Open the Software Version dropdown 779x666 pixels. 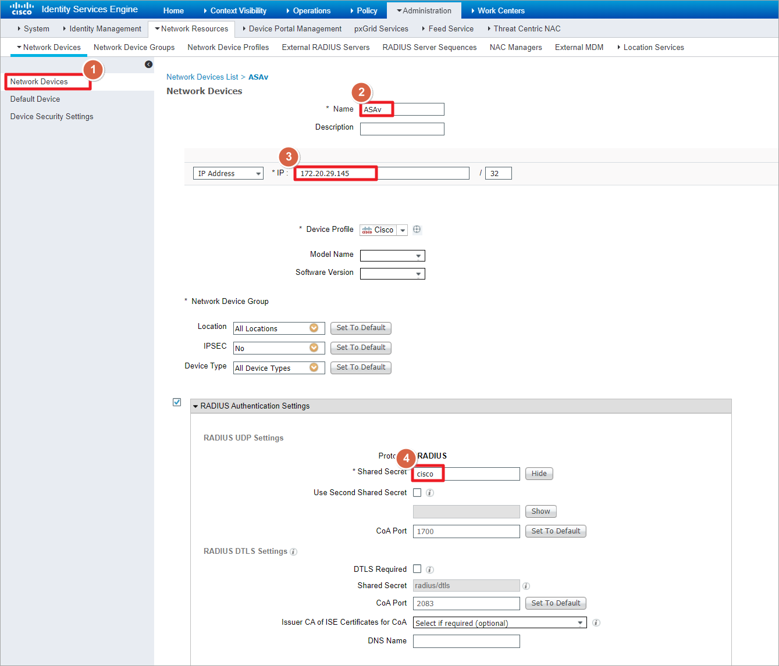pyautogui.click(x=393, y=274)
